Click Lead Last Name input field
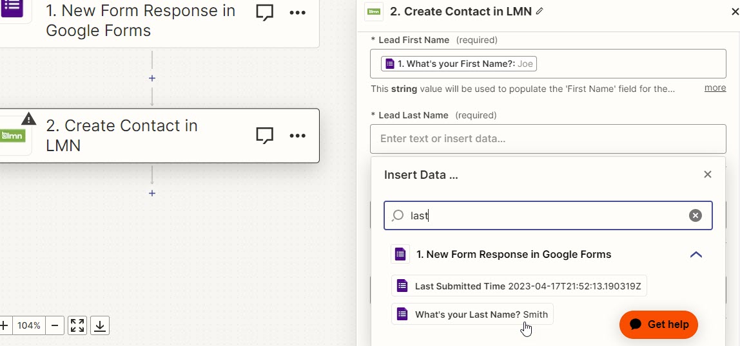Image resolution: width=740 pixels, height=346 pixels. click(x=548, y=139)
